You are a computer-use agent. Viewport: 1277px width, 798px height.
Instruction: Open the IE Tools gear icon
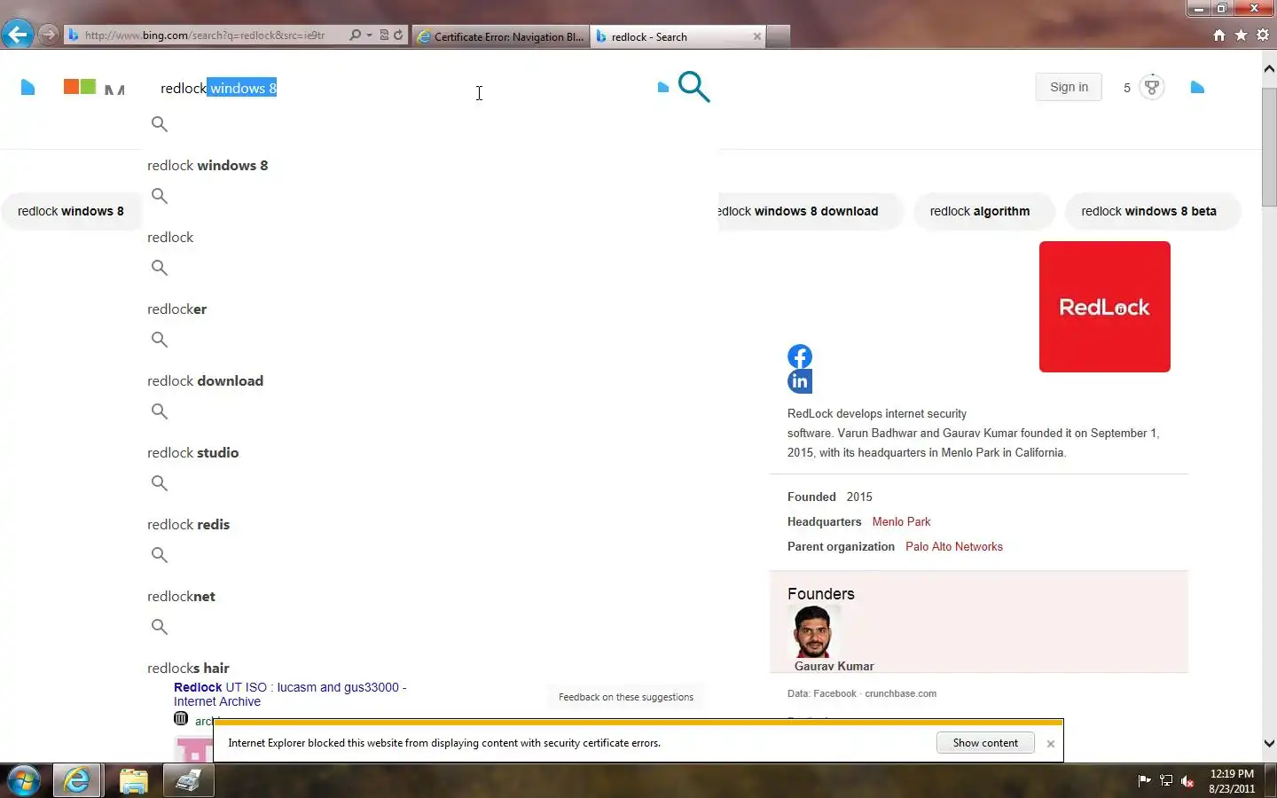(x=1263, y=35)
